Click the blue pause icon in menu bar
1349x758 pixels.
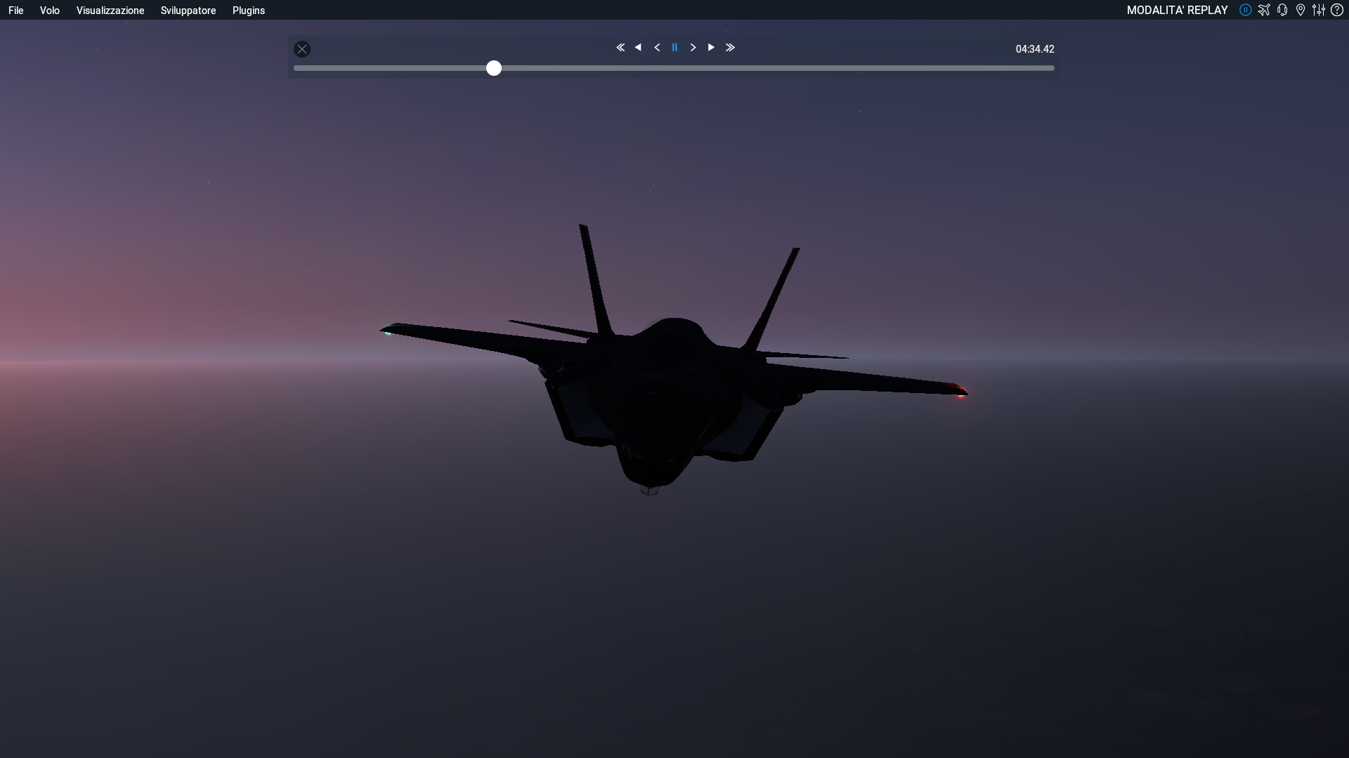[1245, 10]
